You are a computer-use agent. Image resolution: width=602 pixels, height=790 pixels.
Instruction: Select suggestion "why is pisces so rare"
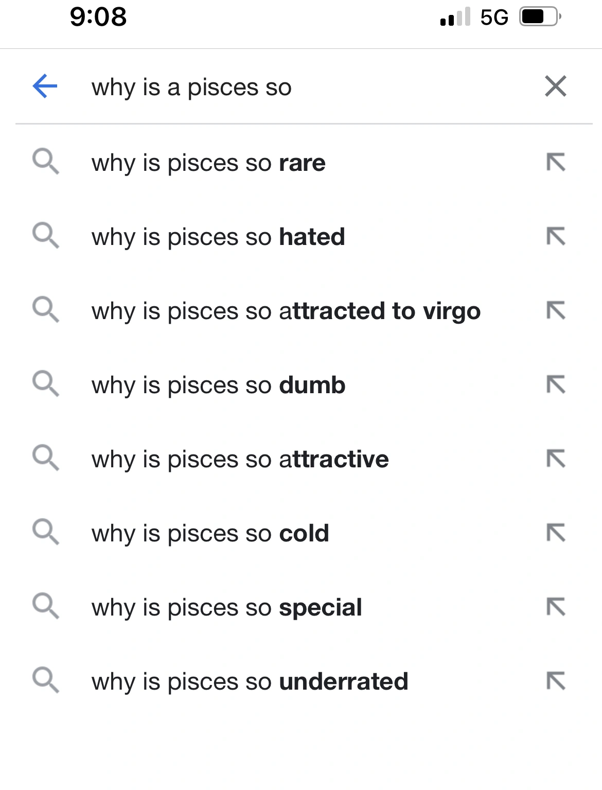point(208,163)
